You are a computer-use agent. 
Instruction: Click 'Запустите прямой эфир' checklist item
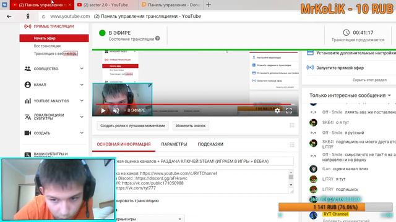tap(340, 68)
